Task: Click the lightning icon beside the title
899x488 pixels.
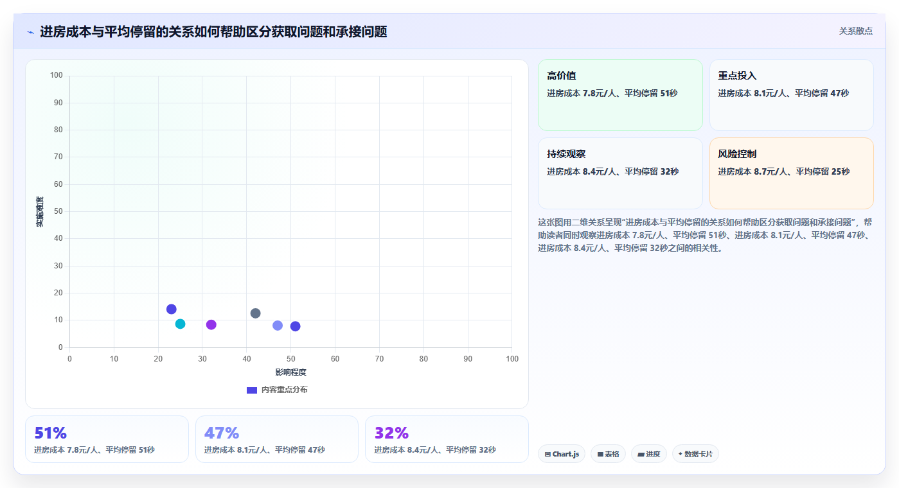Action: pyautogui.click(x=30, y=32)
